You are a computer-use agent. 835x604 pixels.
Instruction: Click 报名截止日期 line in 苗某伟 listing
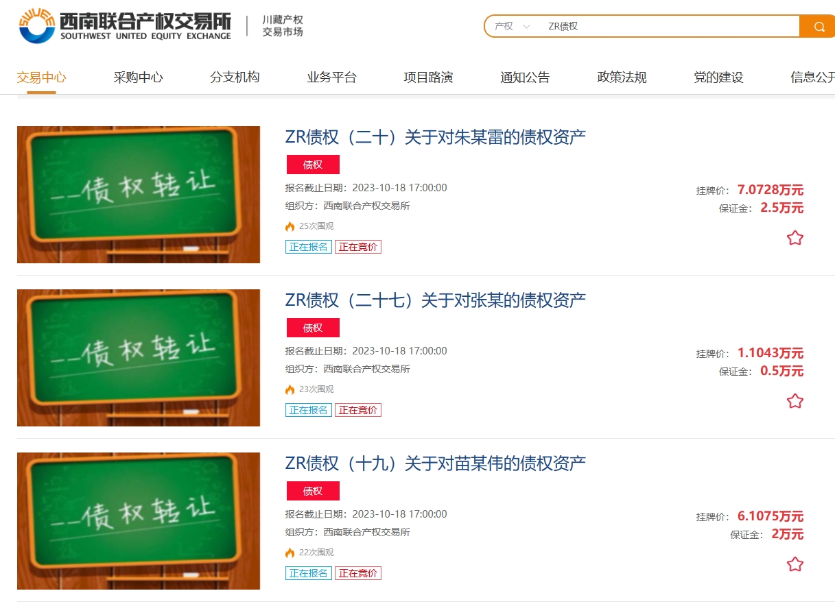366,514
